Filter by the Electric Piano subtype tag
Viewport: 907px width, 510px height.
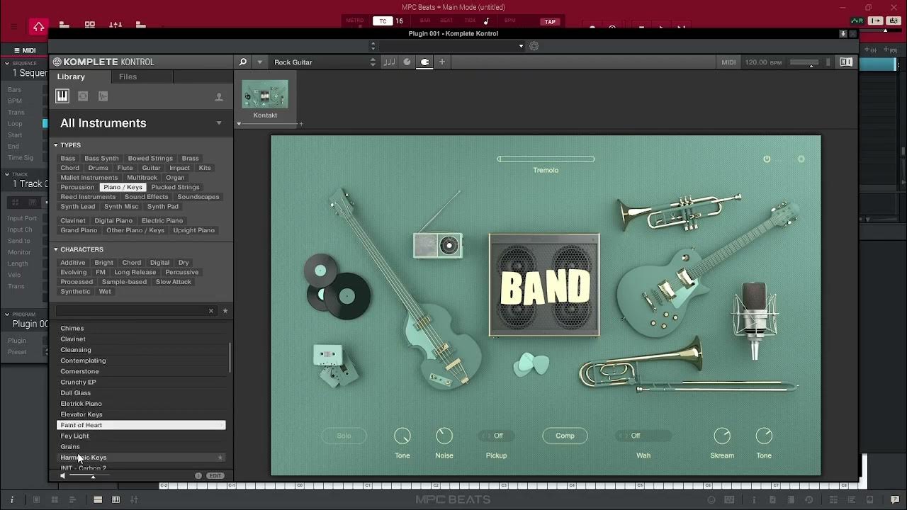coord(162,220)
